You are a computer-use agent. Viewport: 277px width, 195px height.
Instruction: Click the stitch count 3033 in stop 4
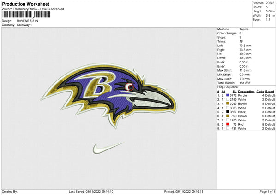pos(233,108)
